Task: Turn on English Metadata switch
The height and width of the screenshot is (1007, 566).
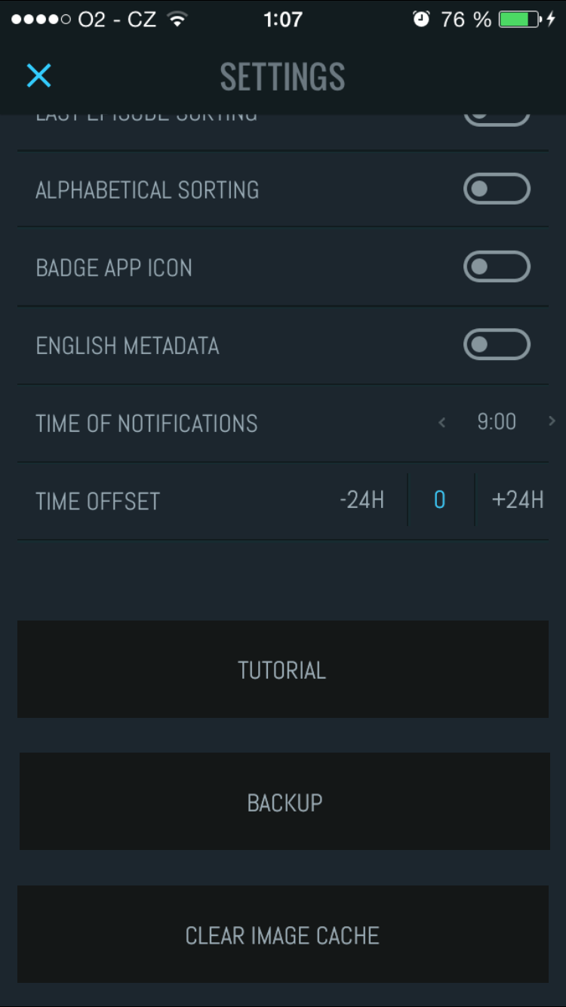Action: [x=497, y=345]
